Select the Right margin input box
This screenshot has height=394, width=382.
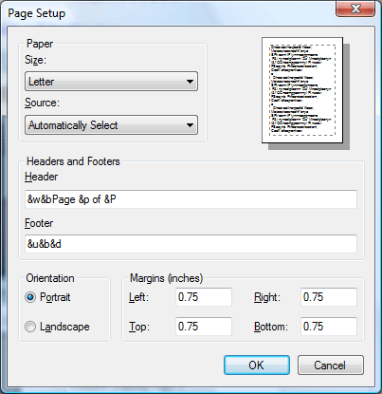(x=329, y=297)
